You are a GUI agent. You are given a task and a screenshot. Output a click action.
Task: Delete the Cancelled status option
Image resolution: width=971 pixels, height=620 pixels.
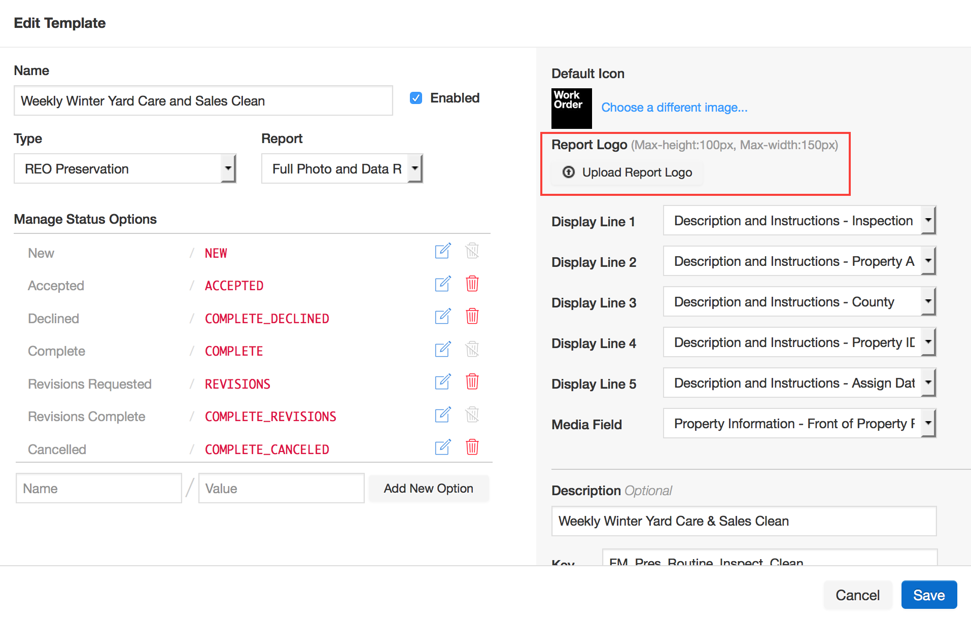pos(472,447)
